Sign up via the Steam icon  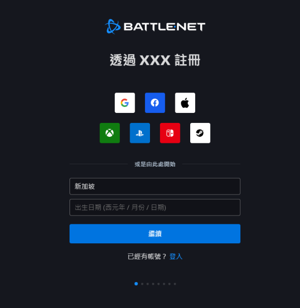click(x=200, y=133)
